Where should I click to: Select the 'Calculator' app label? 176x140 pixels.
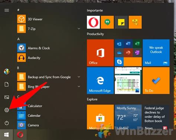pyautogui.click(x=35, y=106)
